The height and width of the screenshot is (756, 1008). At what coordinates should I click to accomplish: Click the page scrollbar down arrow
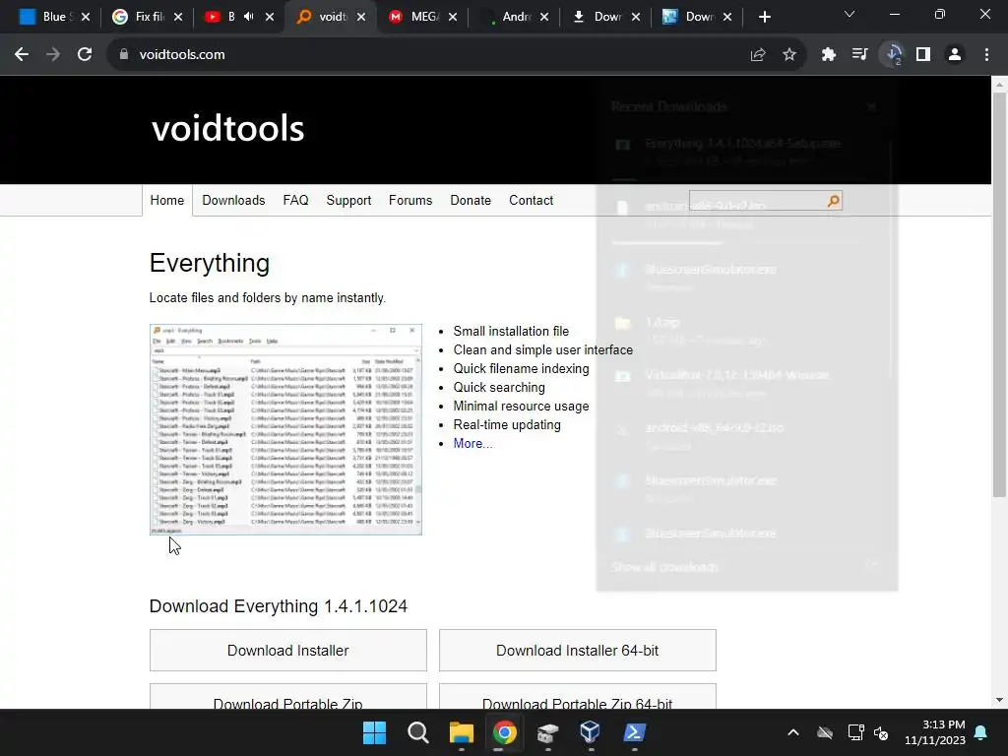(x=999, y=700)
